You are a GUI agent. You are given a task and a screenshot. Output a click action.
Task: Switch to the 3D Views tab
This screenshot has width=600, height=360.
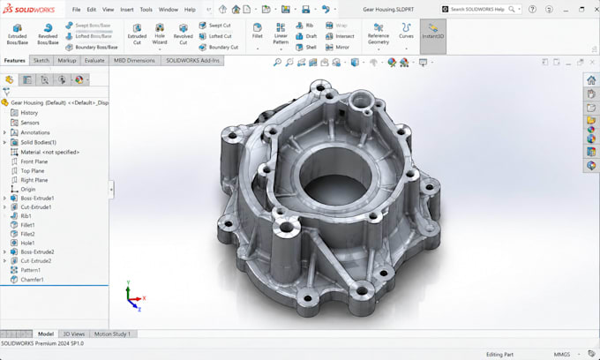tap(73, 334)
